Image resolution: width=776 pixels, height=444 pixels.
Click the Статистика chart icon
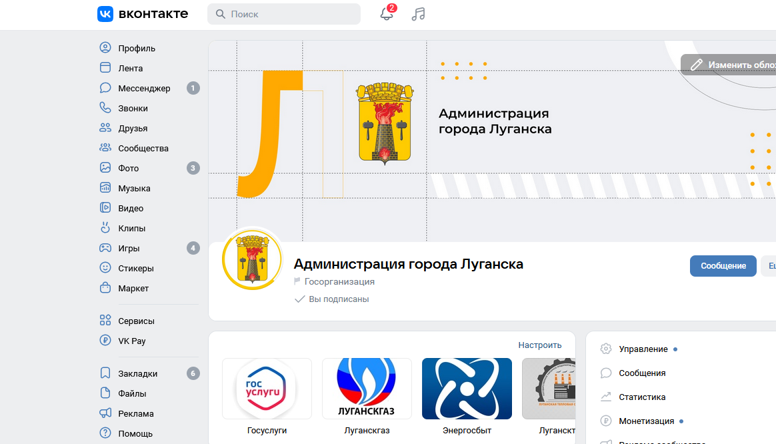point(606,397)
